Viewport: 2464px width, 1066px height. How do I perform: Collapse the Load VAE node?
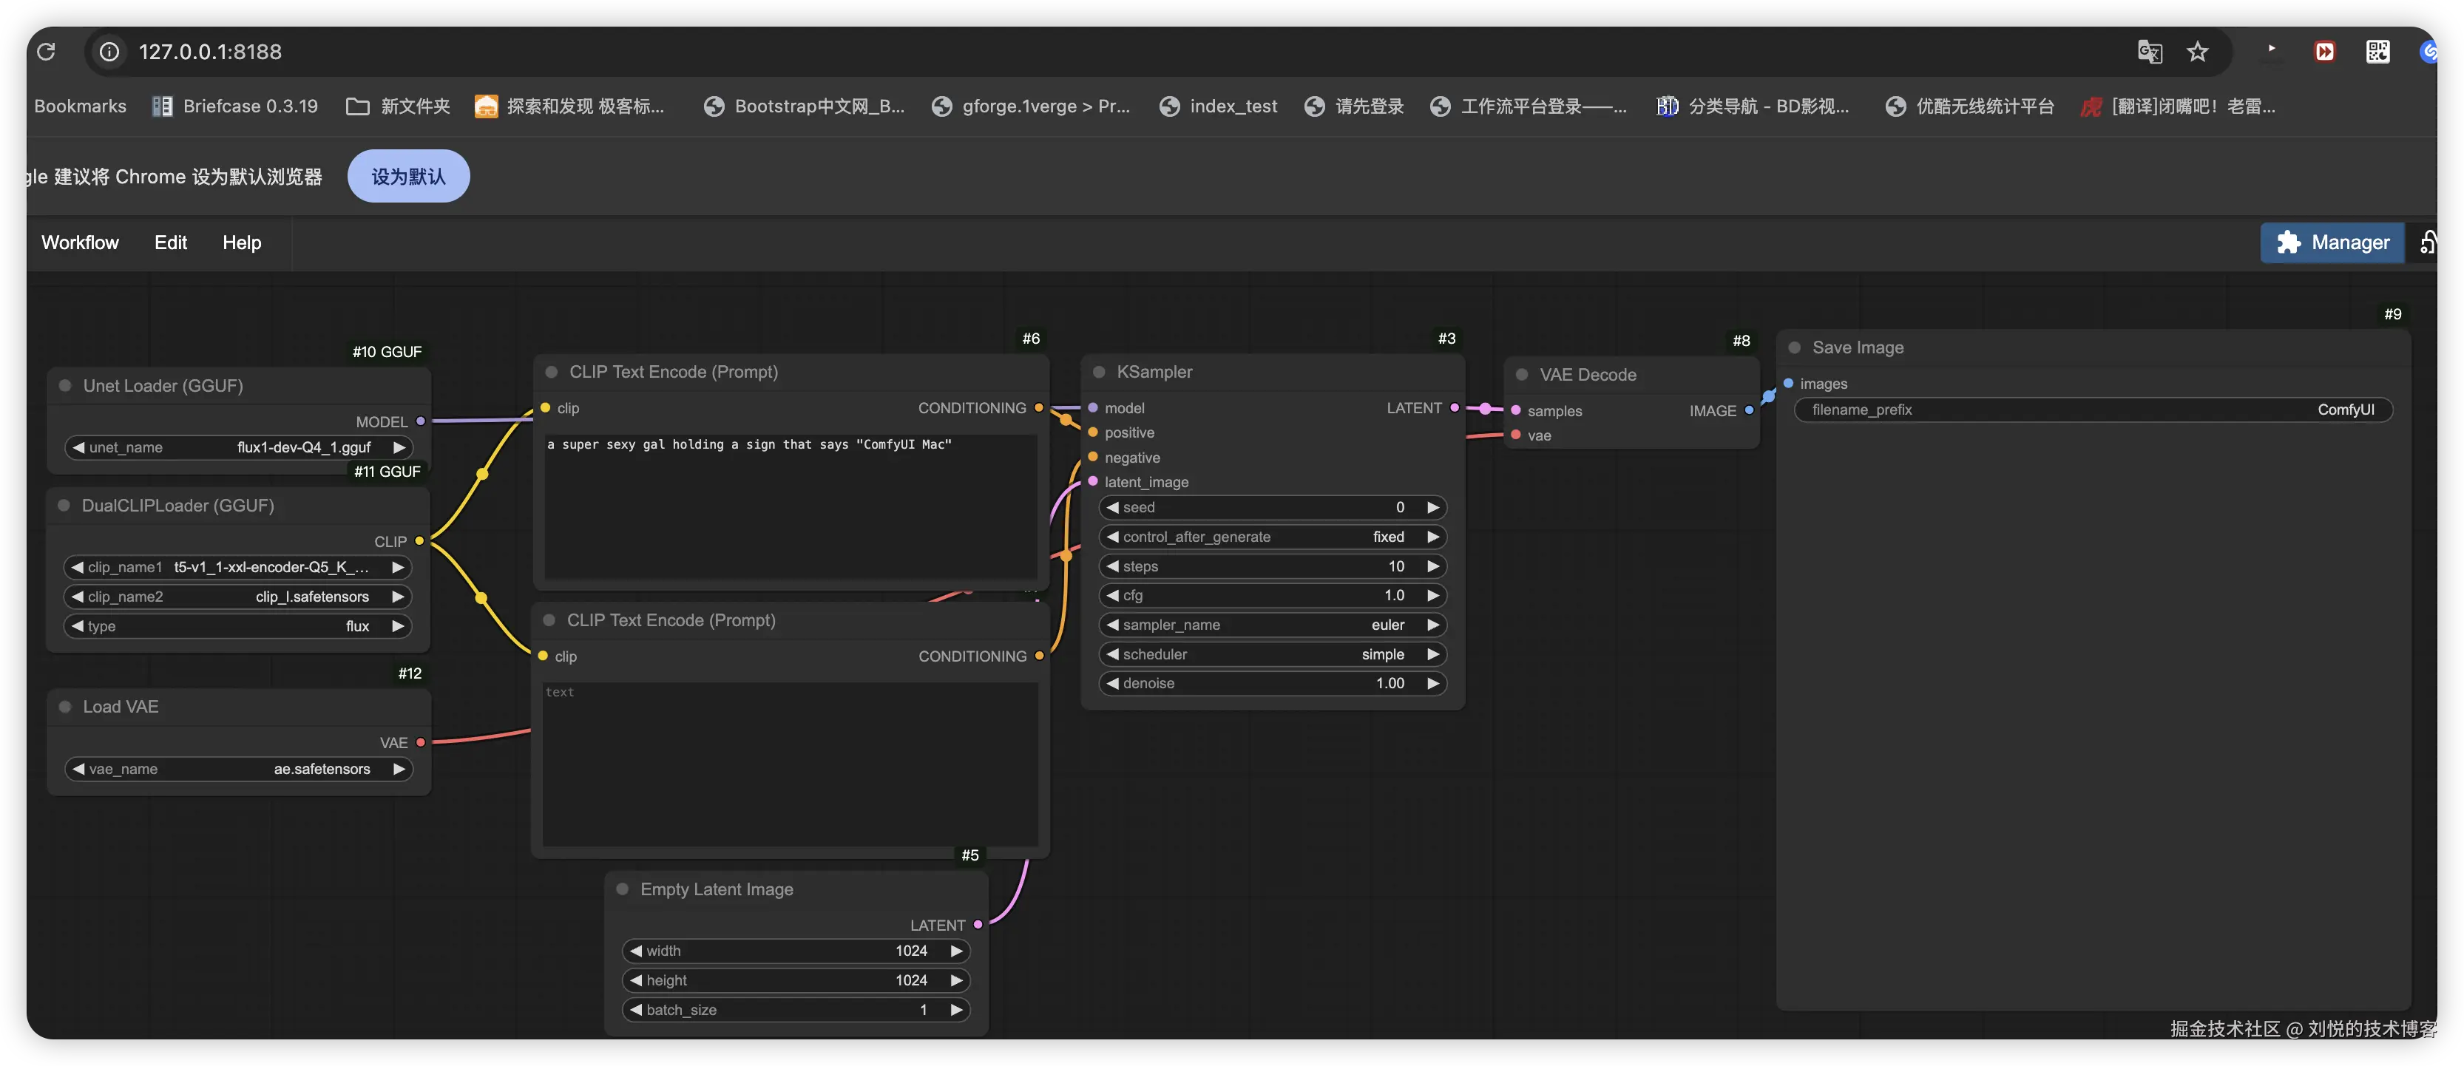coord(65,707)
